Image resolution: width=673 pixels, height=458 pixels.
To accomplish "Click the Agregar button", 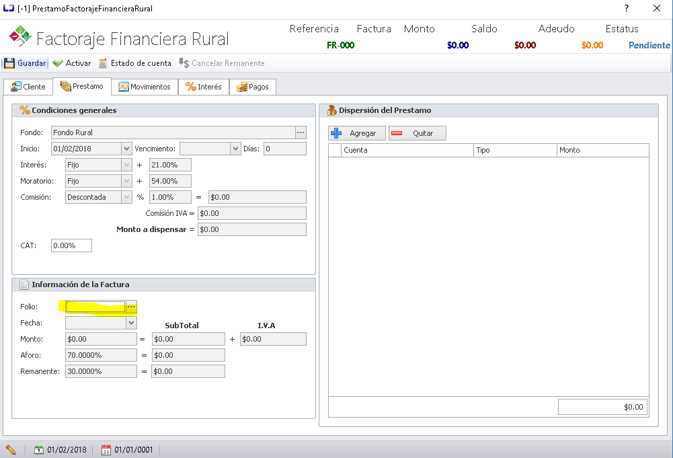I will coord(357,133).
